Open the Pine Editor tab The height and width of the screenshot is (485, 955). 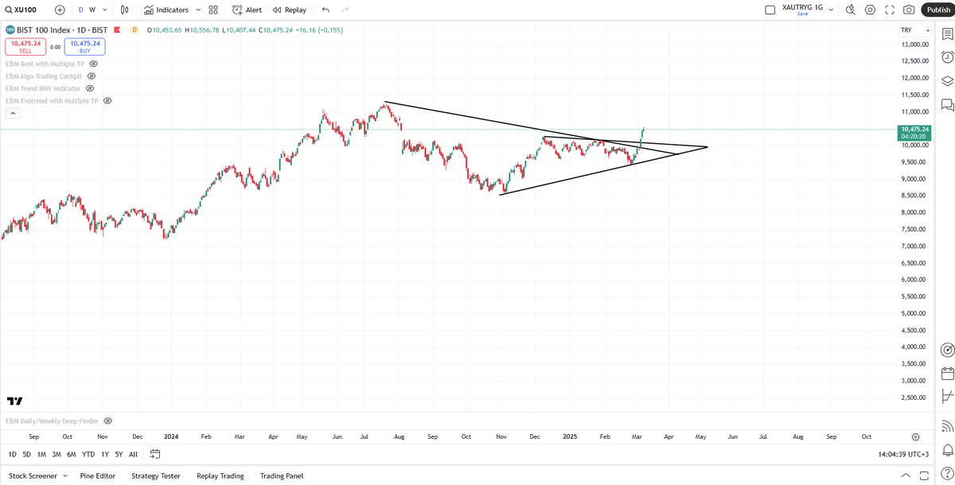(x=98, y=475)
